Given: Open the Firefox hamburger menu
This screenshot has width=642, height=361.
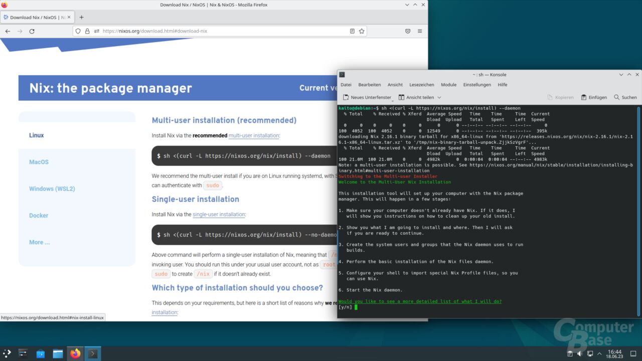Looking at the screenshot, I should coord(419,31).
